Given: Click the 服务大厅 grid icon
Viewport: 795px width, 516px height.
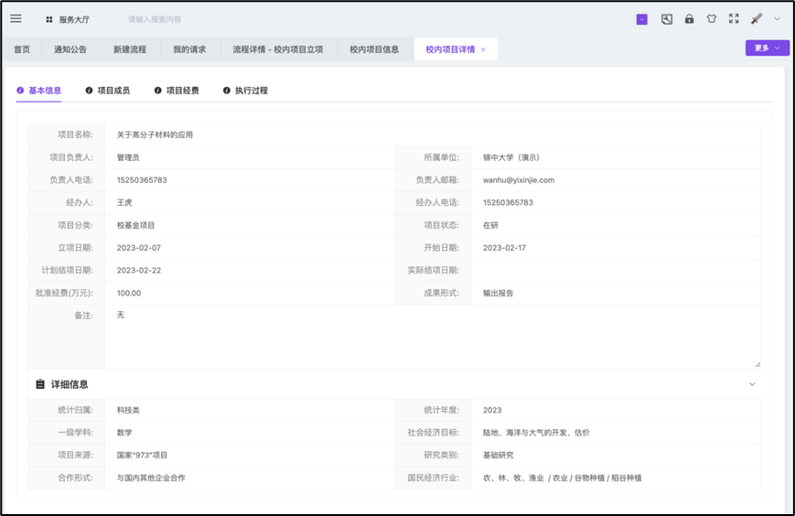Looking at the screenshot, I should pos(49,19).
